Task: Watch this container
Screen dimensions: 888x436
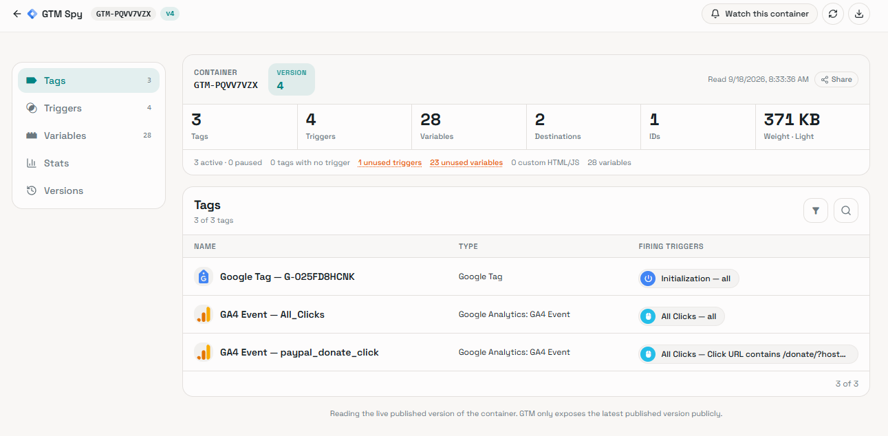Action: coord(759,14)
